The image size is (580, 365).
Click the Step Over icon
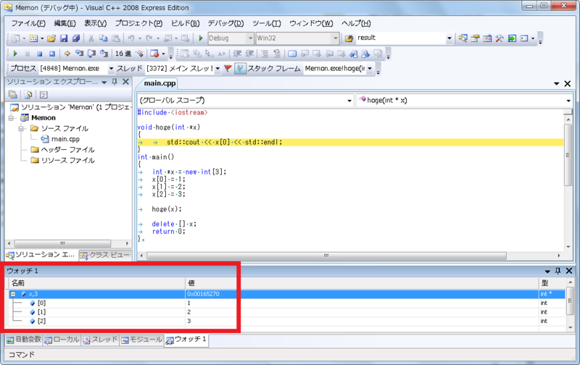[x=91, y=54]
